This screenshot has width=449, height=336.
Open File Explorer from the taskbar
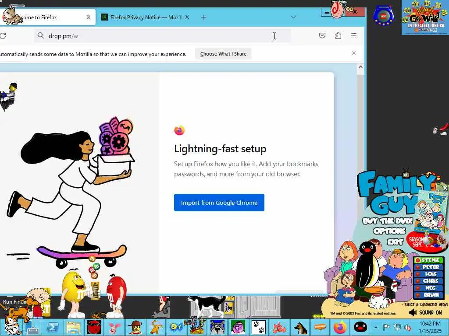pyautogui.click(x=73, y=327)
